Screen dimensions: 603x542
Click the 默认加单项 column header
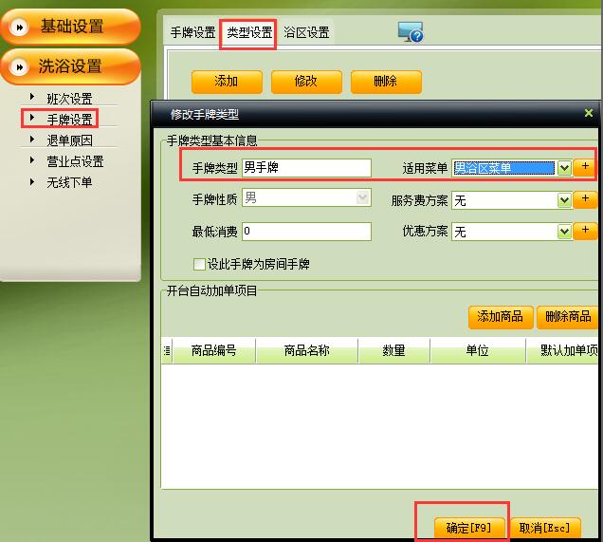(x=563, y=350)
